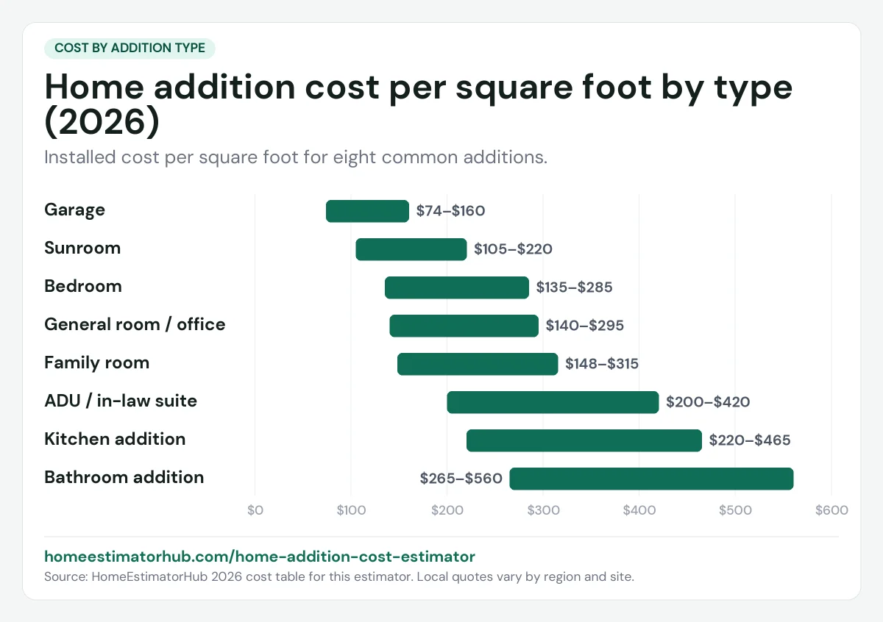Click the Sunroom cost range bar
This screenshot has height=622, width=883.
(x=411, y=249)
